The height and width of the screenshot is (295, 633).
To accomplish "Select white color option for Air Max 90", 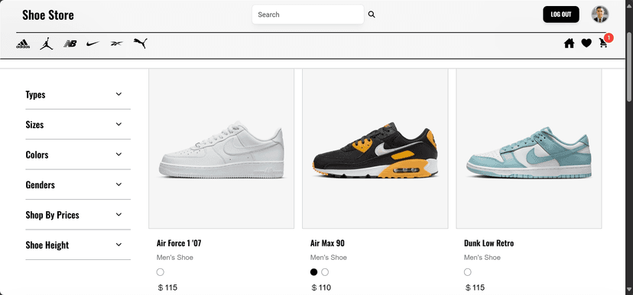I will coord(325,272).
